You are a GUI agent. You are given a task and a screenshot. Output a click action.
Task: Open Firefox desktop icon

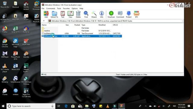(5, 29)
